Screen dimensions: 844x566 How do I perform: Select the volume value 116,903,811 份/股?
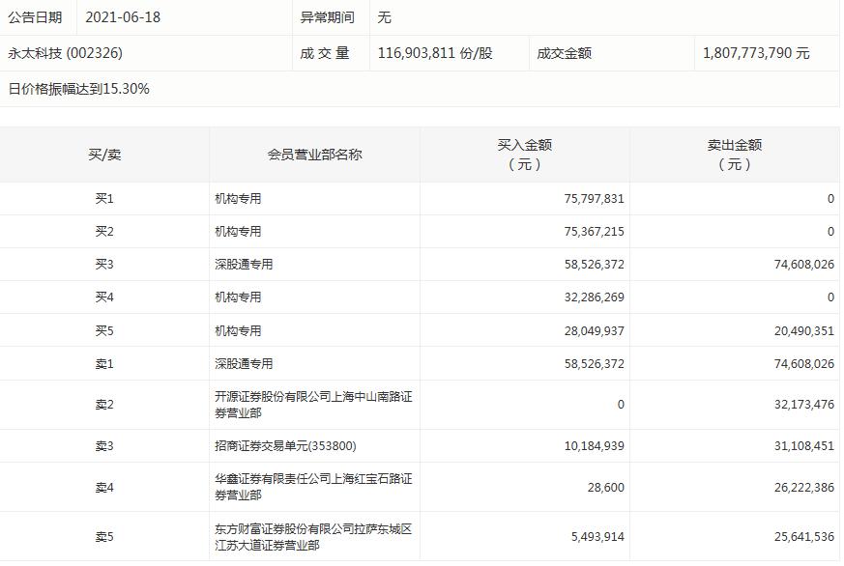click(x=435, y=53)
